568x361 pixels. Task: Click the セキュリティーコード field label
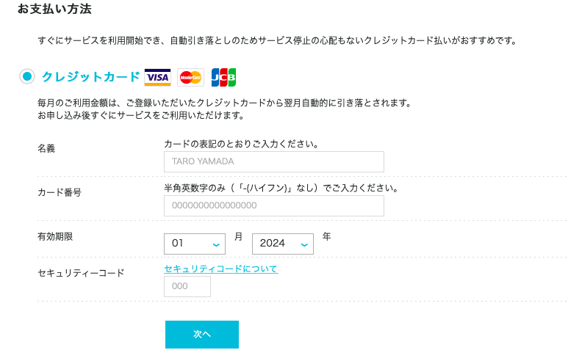tap(81, 273)
